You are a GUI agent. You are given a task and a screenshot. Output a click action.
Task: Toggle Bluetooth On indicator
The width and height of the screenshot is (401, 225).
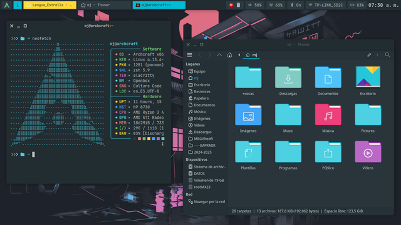coord(296,5)
